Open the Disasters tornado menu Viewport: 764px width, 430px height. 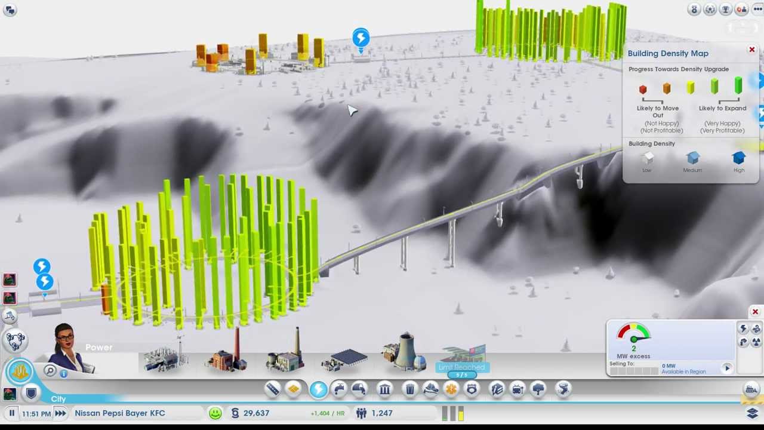pyautogui.click(x=563, y=389)
